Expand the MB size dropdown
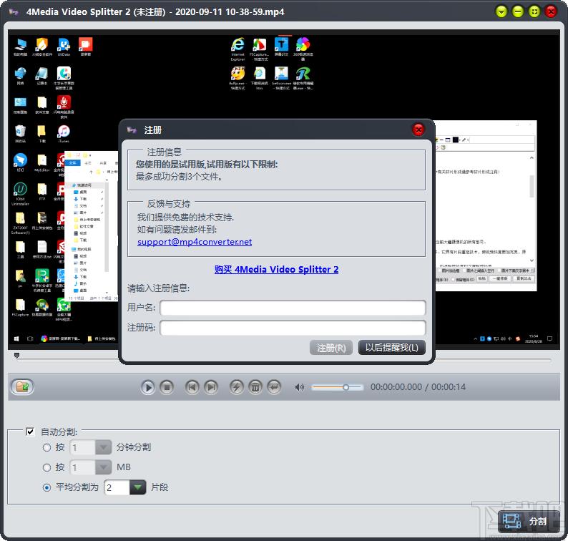 click(x=103, y=467)
